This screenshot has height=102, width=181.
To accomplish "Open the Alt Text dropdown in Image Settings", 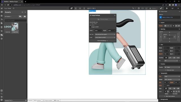I will click(x=105, y=35).
